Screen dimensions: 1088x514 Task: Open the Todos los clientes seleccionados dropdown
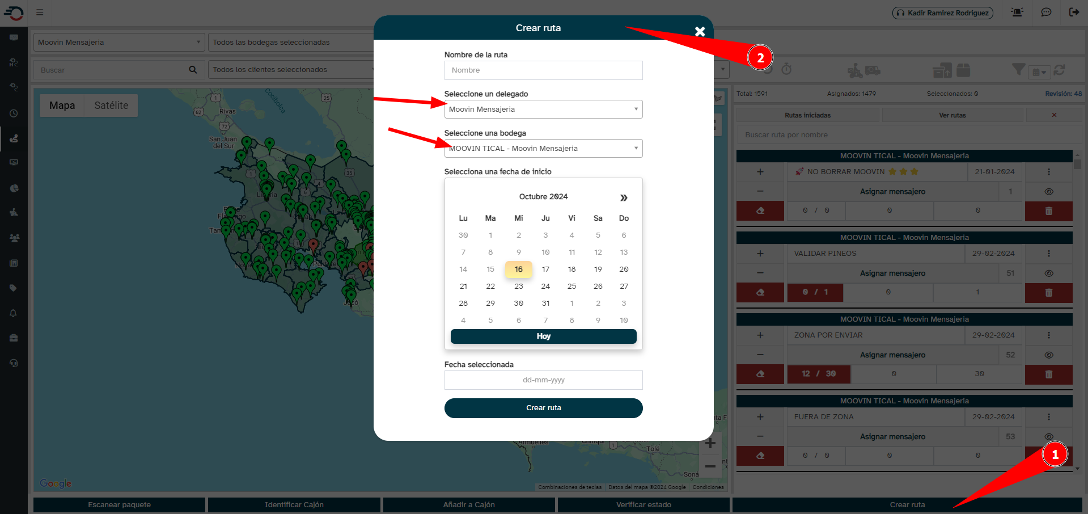coord(291,70)
